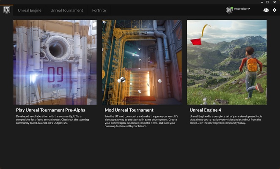Viewport: 280px width, 169px height.
Task: Open the settings gear icon
Action: [275, 10]
